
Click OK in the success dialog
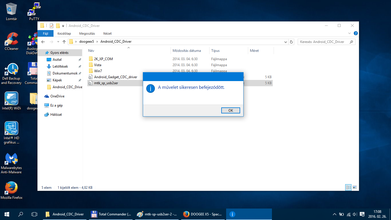coord(230,111)
